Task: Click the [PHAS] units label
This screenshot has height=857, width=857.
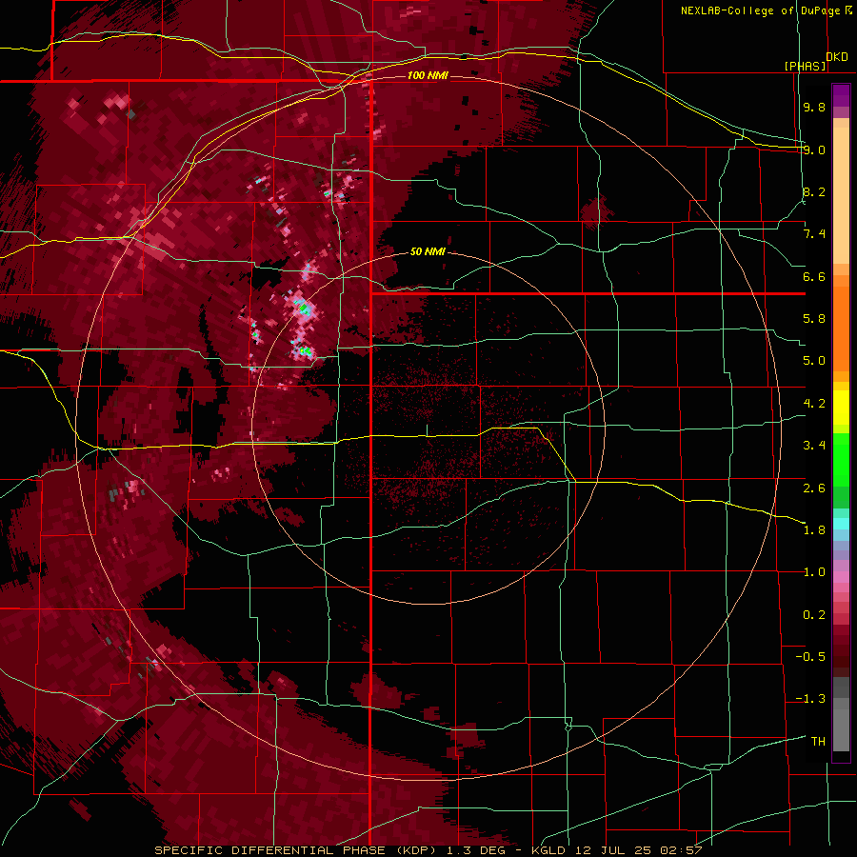Action: pyautogui.click(x=805, y=66)
